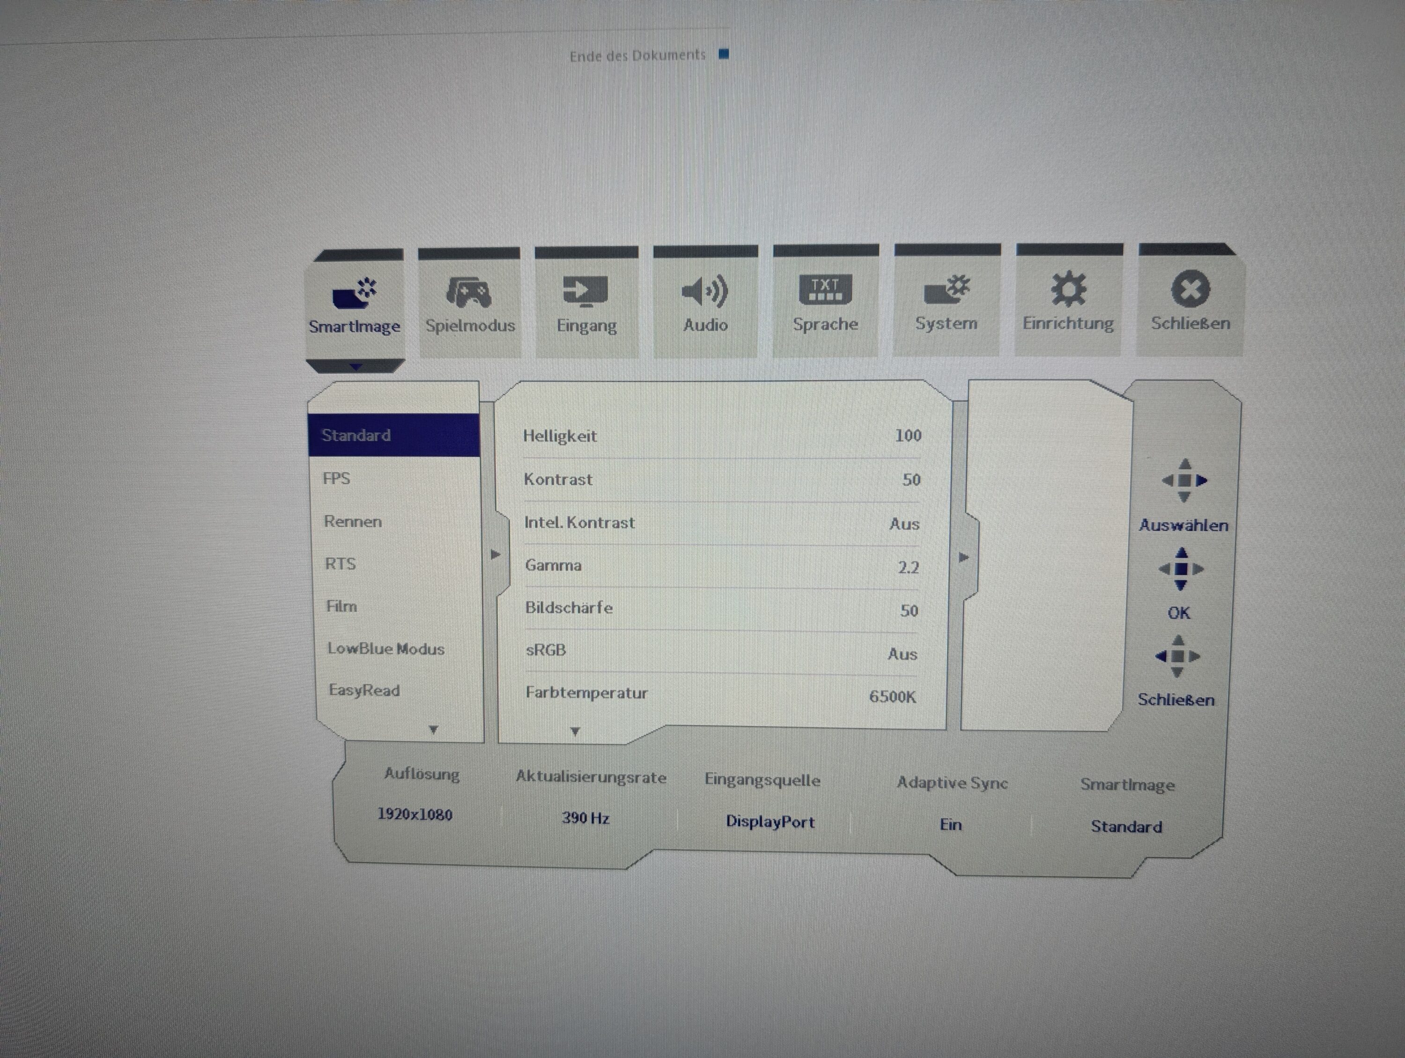Open the Sprache language icon
Viewport: 1405px width, 1058px height.
tap(825, 290)
